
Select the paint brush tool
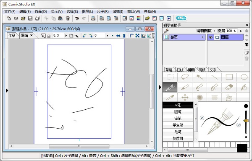click(199, 87)
